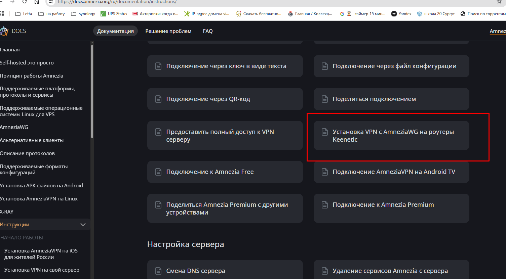Open the «Решение проблем» section
Image resolution: width=506 pixels, height=279 pixels.
168,31
